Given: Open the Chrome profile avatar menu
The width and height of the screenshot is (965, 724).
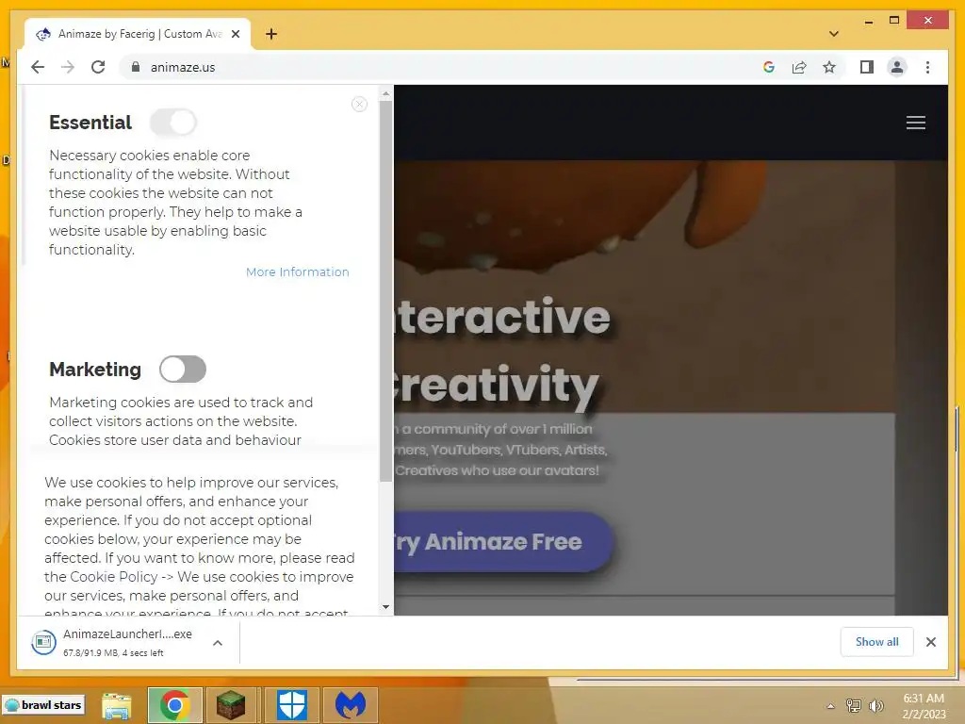Looking at the screenshot, I should 897,67.
